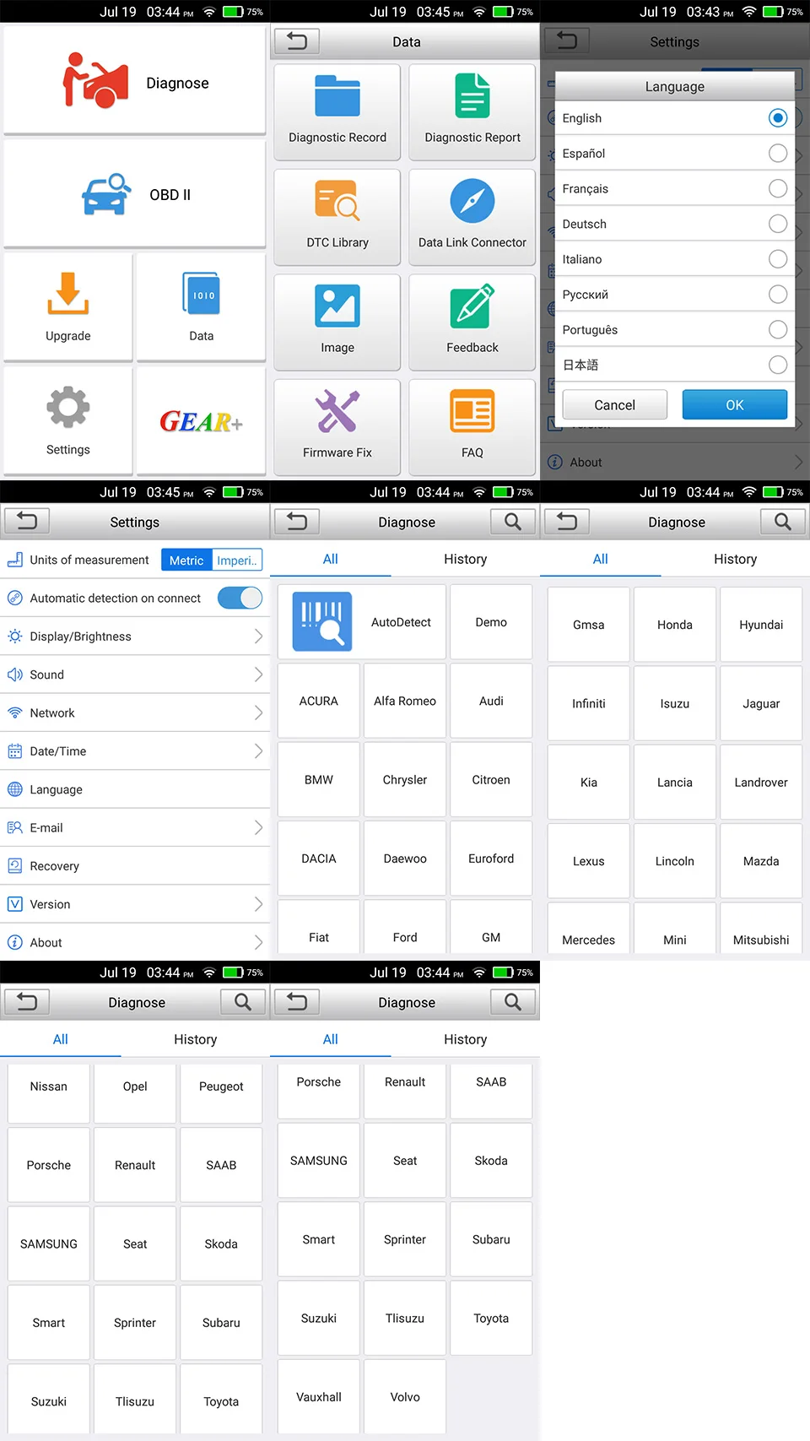Select Metric units option

tap(186, 560)
